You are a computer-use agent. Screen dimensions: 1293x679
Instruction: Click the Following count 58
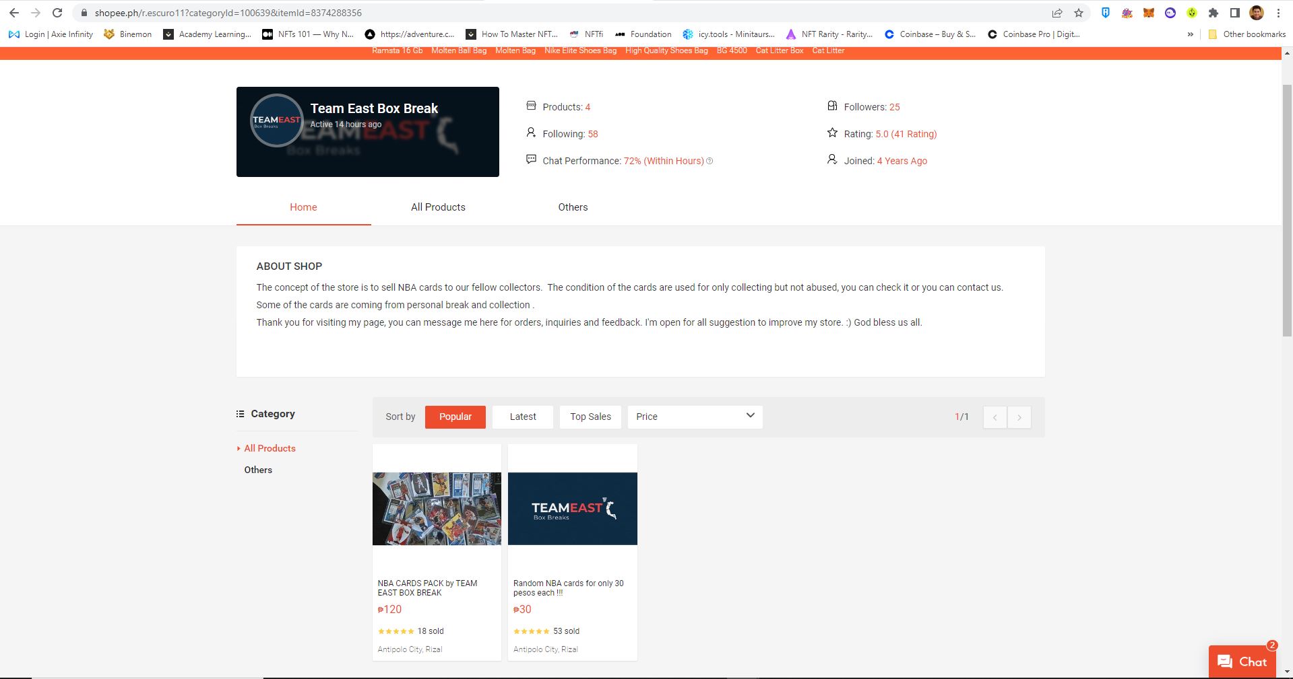coord(593,134)
